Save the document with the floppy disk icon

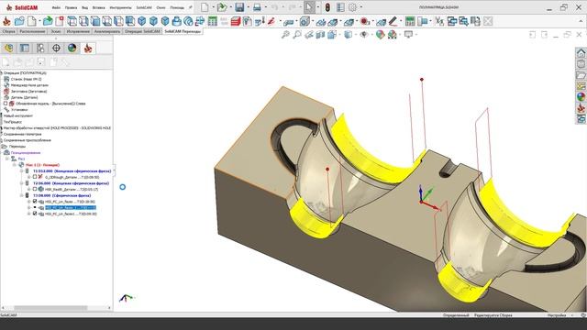tap(239, 7)
